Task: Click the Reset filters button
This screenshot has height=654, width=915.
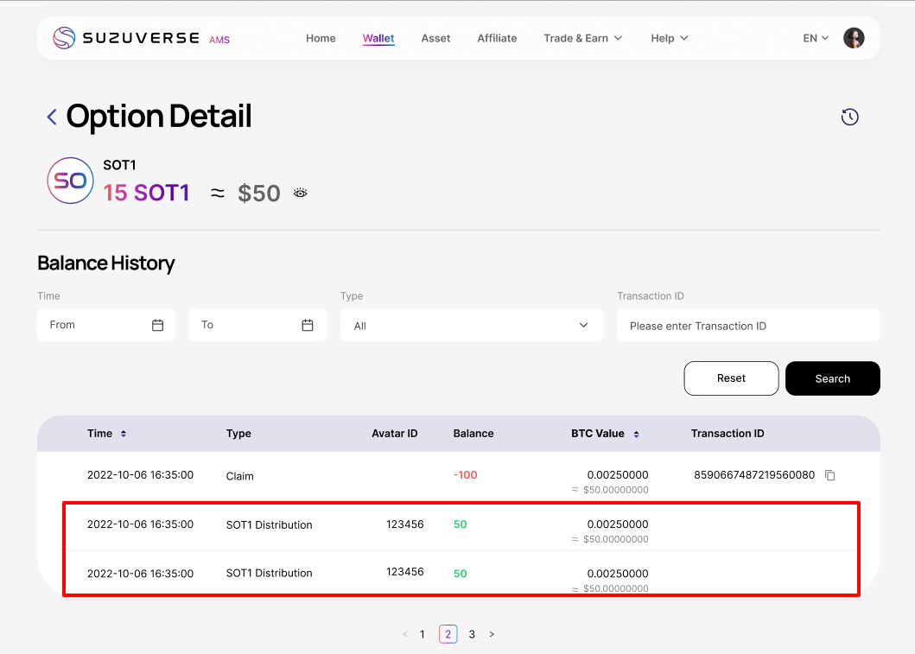Action: click(x=731, y=378)
